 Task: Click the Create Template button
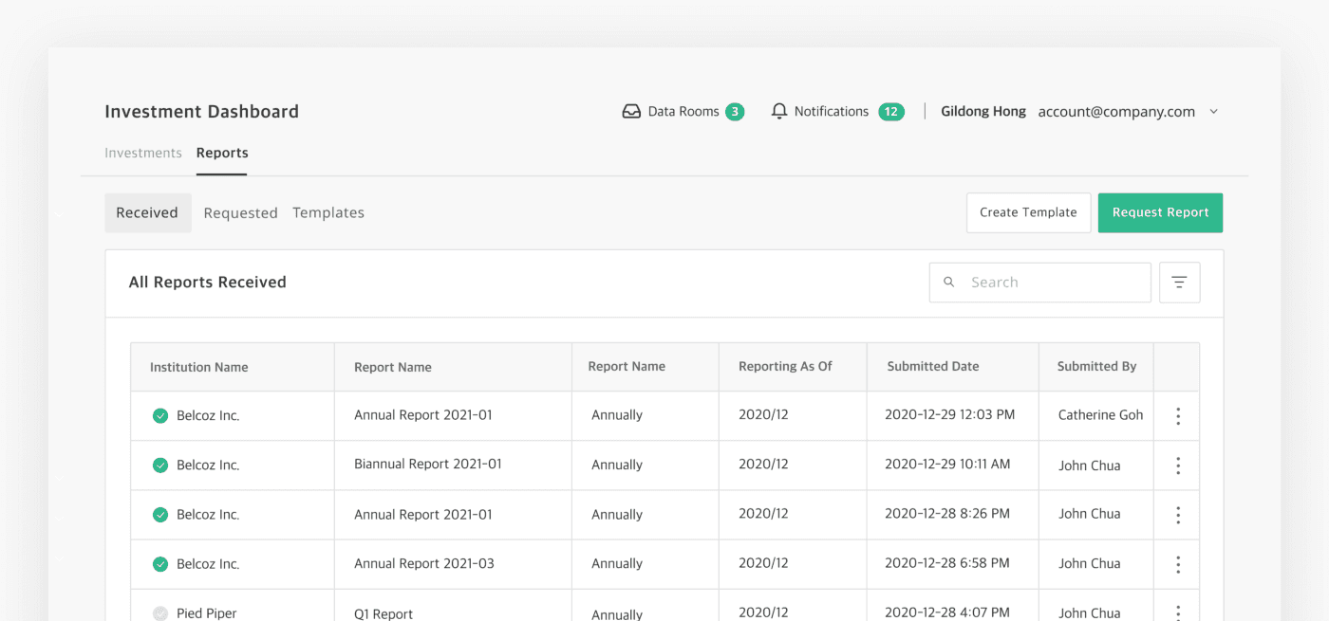pyautogui.click(x=1028, y=212)
